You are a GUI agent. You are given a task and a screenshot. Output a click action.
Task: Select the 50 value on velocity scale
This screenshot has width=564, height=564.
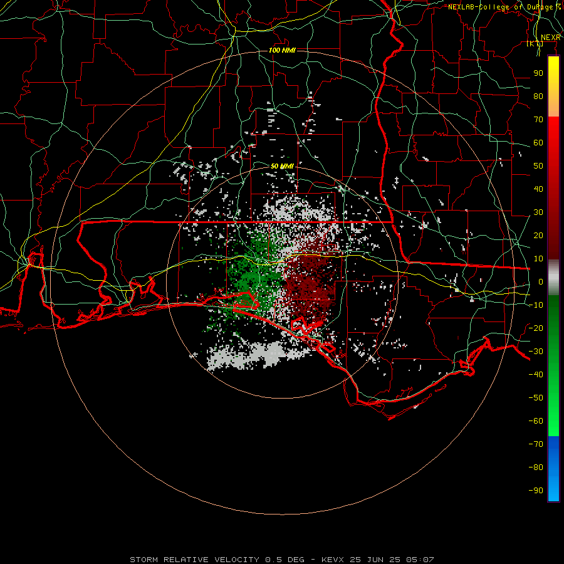[538, 166]
